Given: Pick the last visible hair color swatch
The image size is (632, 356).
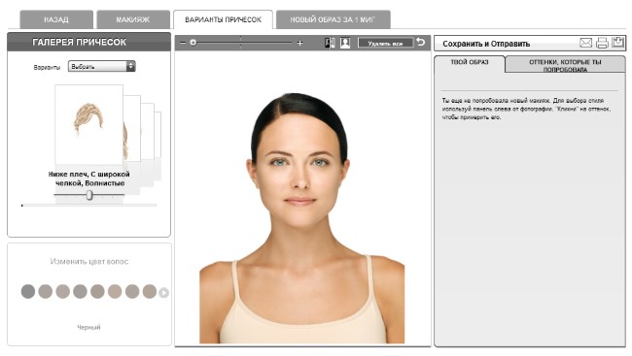Looking at the screenshot, I should tap(150, 291).
